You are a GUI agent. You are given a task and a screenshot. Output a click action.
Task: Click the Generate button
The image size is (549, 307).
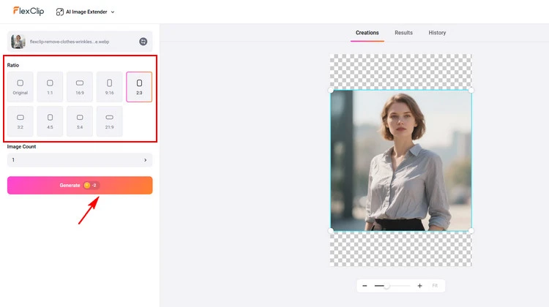point(80,186)
